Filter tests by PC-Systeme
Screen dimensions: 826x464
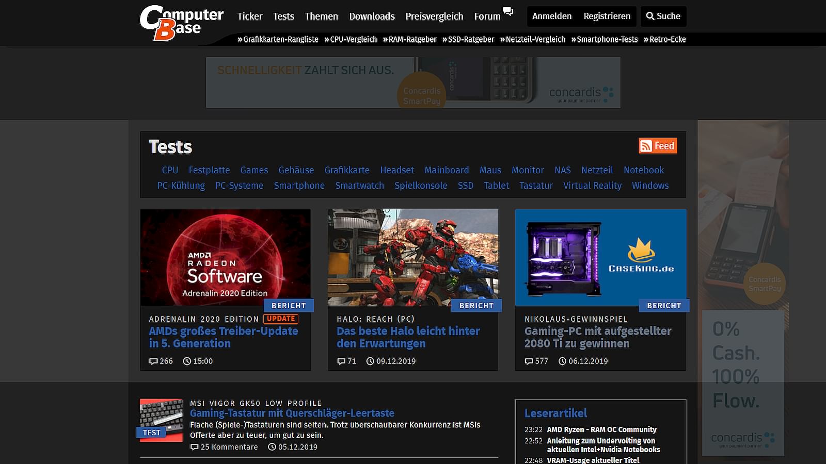[239, 186]
